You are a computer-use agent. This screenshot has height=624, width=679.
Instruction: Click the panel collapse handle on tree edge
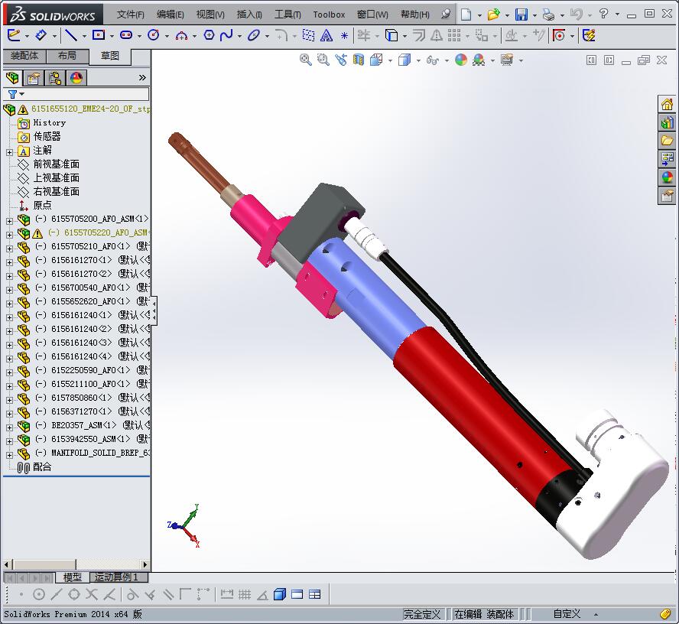154,310
